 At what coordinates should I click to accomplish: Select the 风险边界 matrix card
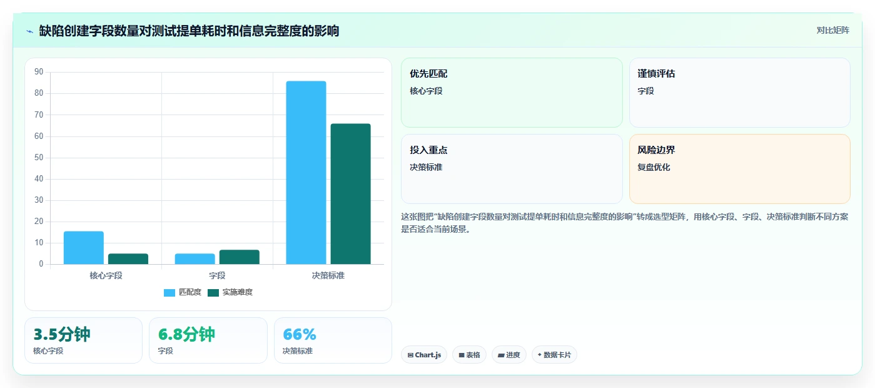tap(739, 169)
